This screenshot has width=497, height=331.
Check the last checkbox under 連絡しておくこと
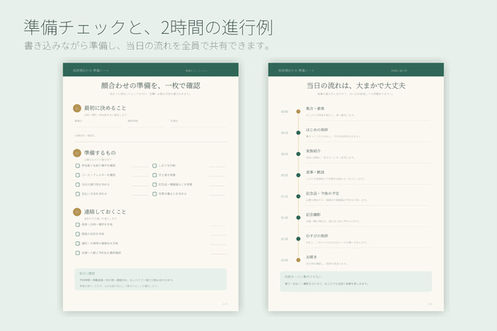pyautogui.click(x=78, y=252)
